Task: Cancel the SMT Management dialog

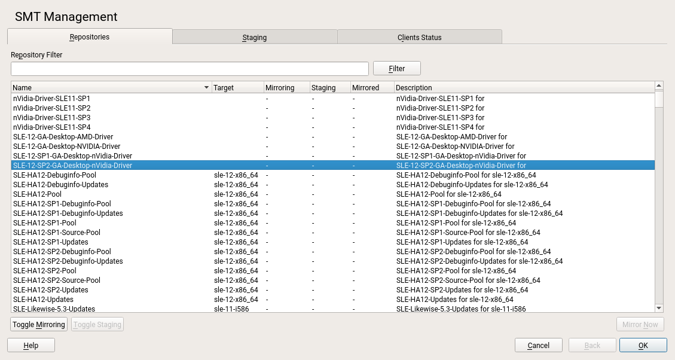Action: (538, 345)
